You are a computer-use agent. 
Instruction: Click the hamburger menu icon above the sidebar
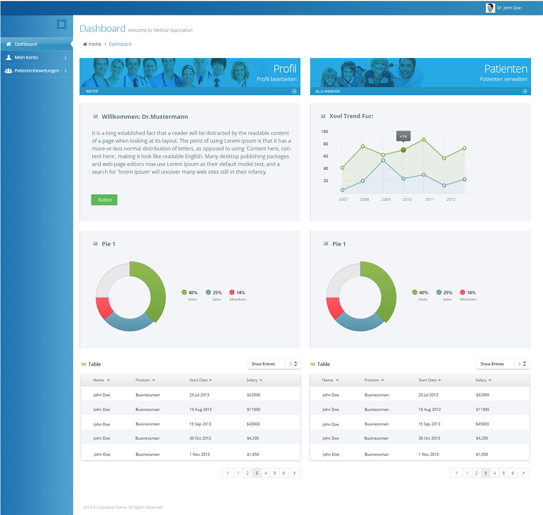point(62,24)
